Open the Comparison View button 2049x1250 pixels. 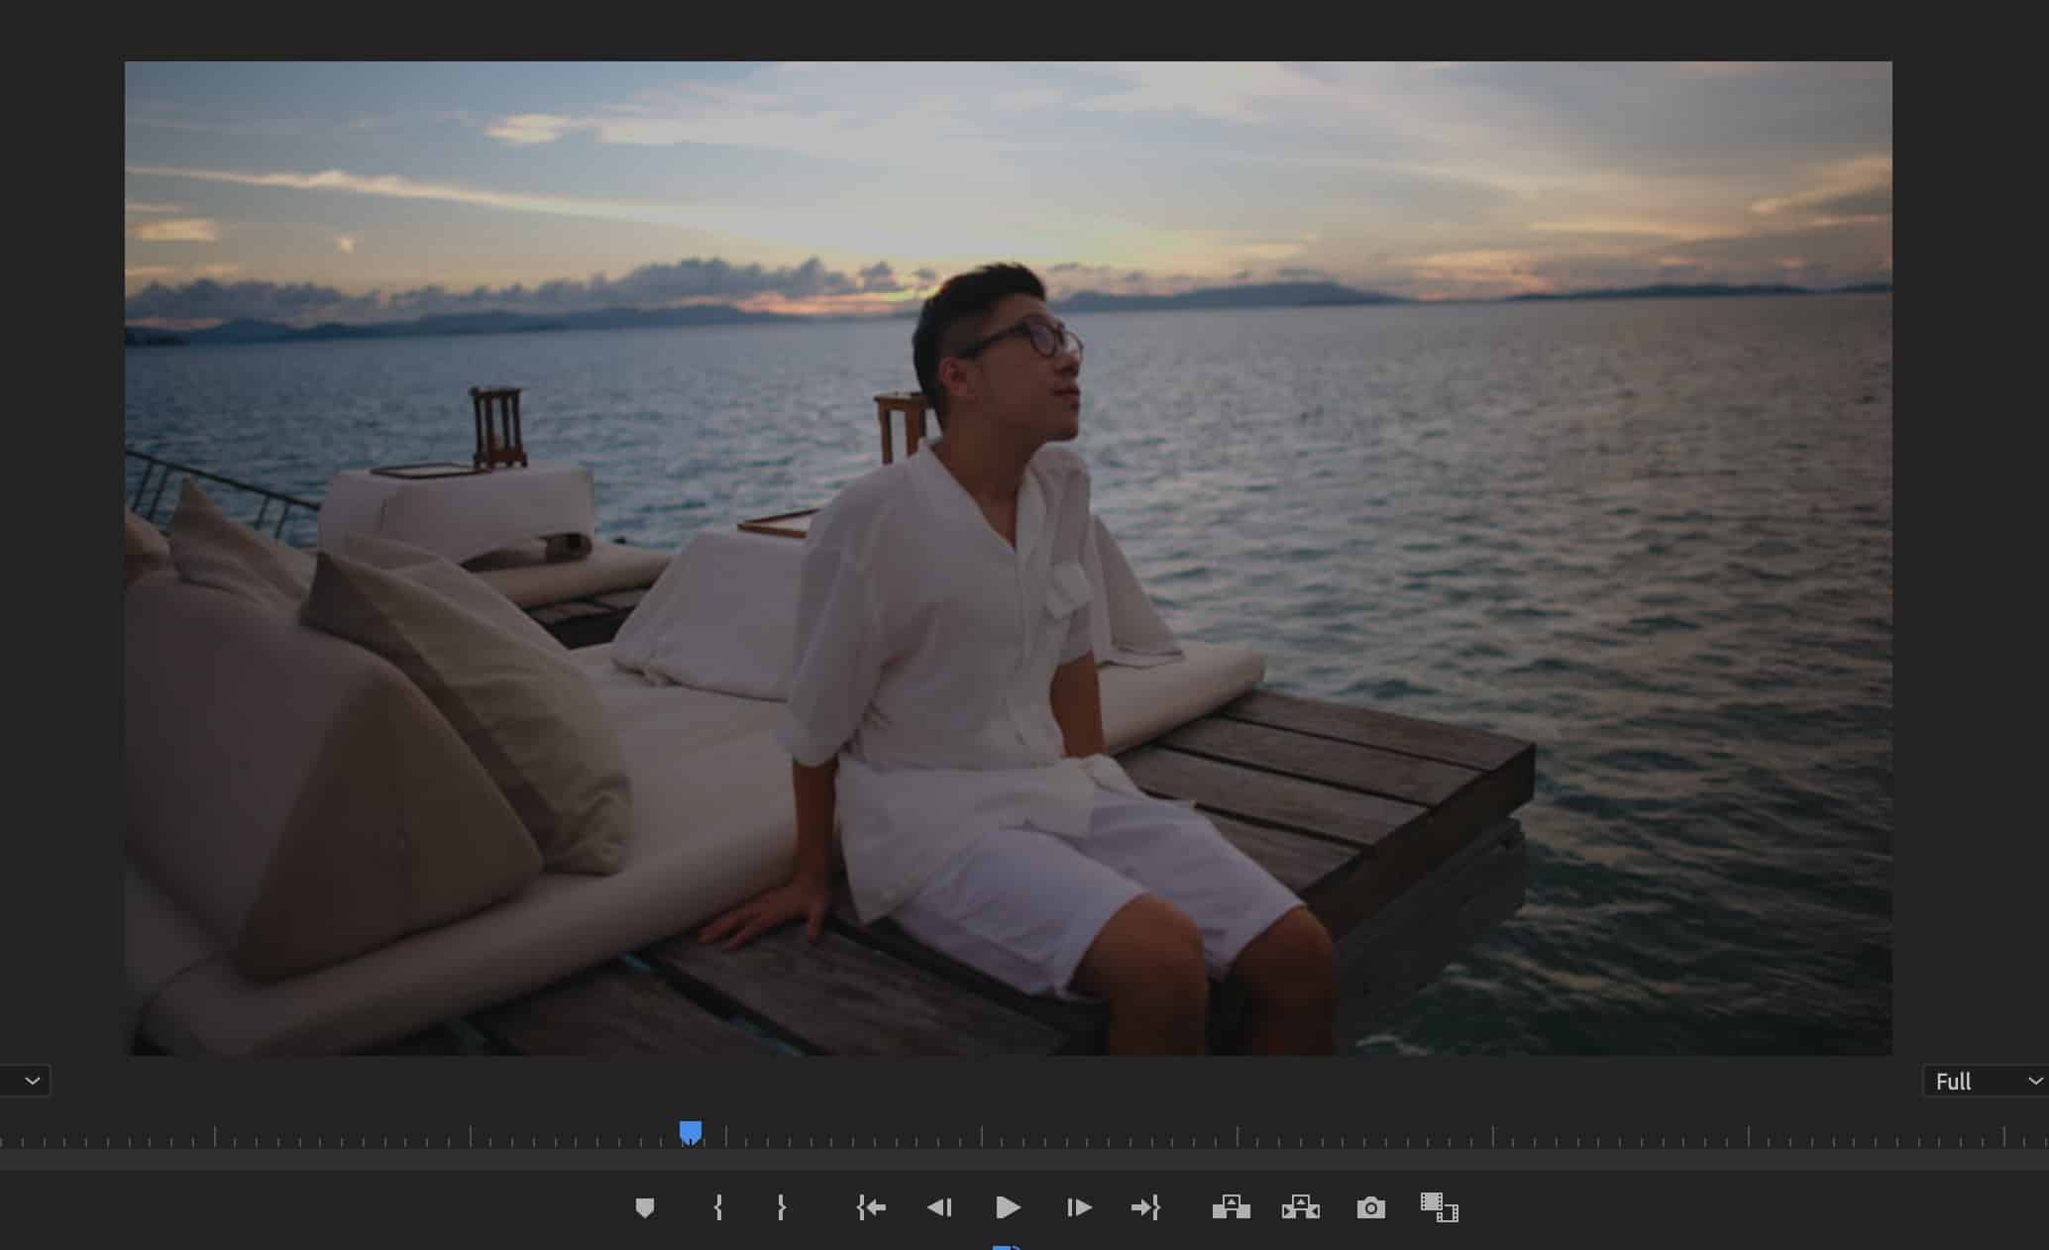pyautogui.click(x=1439, y=1207)
